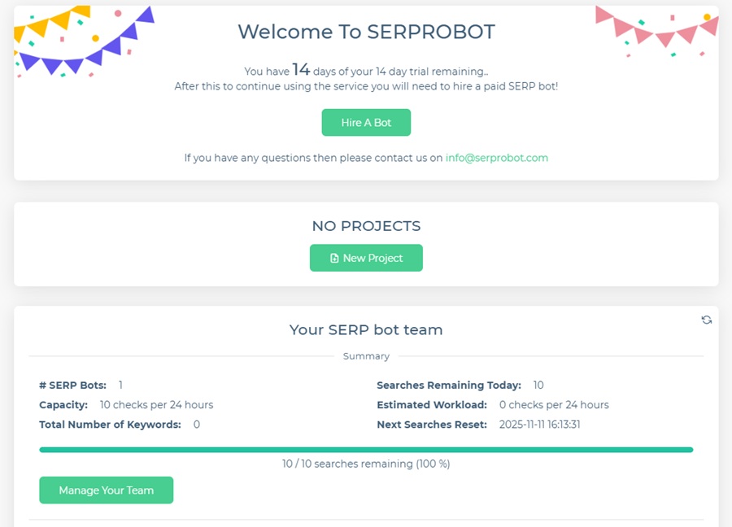Click the 14 day trial remaining message
732x527 pixels.
(366, 71)
